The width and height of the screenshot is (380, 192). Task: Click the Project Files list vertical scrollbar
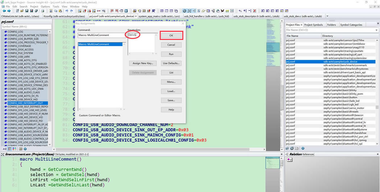click(x=377, y=92)
